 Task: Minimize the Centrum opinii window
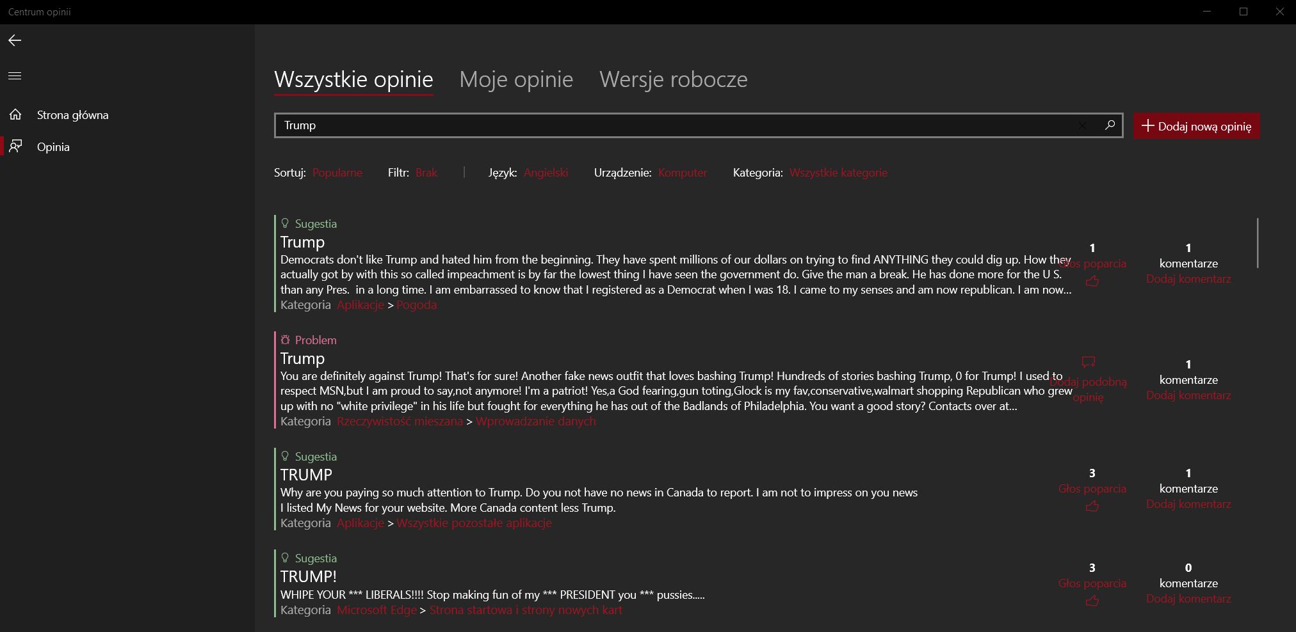coord(1207,12)
